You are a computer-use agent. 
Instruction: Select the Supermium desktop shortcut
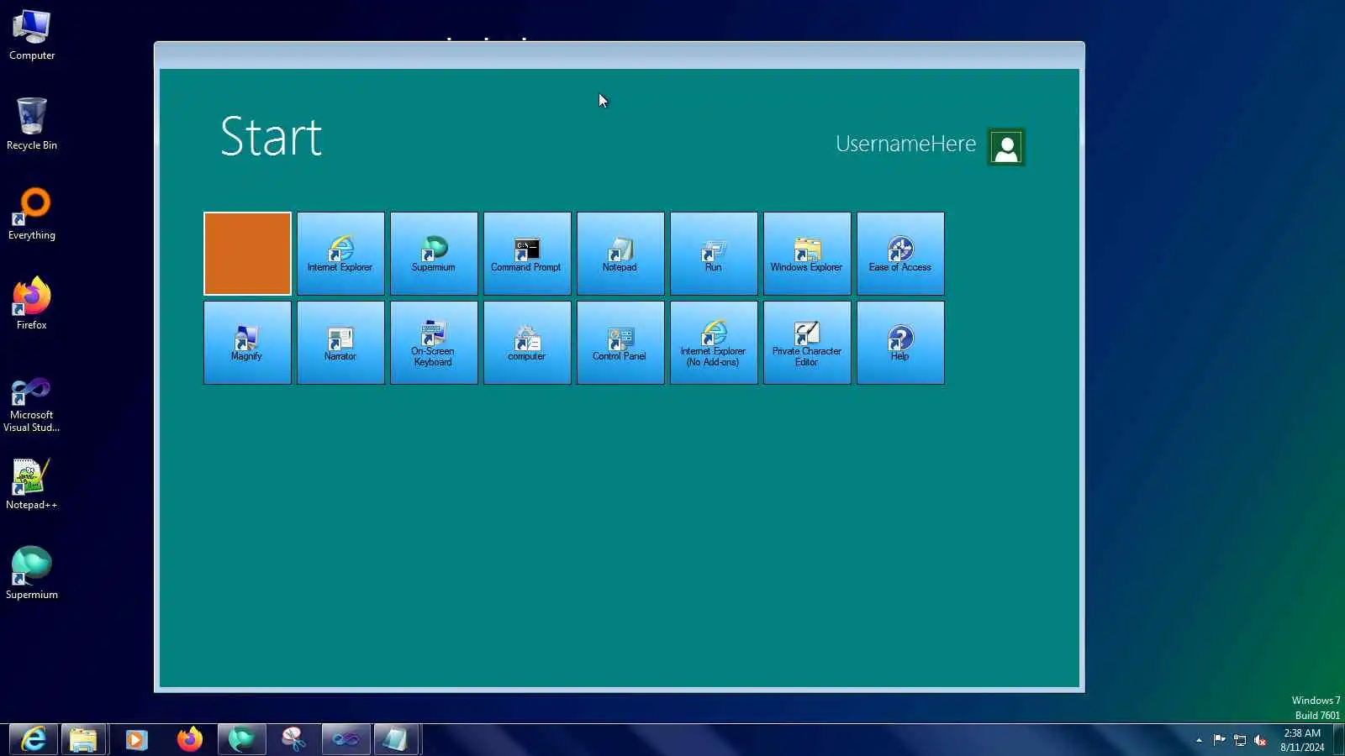coord(32,574)
